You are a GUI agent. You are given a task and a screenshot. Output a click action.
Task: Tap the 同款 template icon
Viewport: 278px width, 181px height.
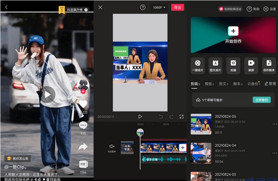pos(83,164)
